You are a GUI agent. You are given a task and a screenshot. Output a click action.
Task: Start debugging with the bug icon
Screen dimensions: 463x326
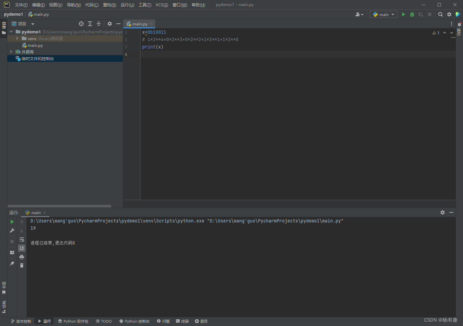[412, 14]
